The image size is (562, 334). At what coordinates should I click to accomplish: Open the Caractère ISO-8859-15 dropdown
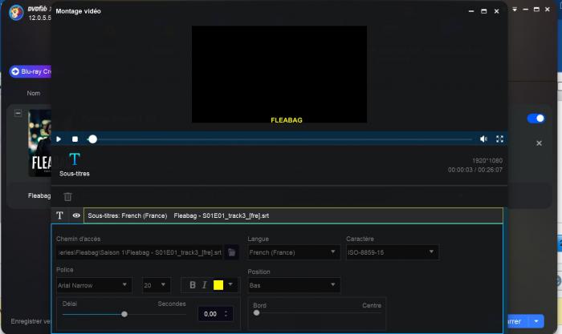coord(392,252)
